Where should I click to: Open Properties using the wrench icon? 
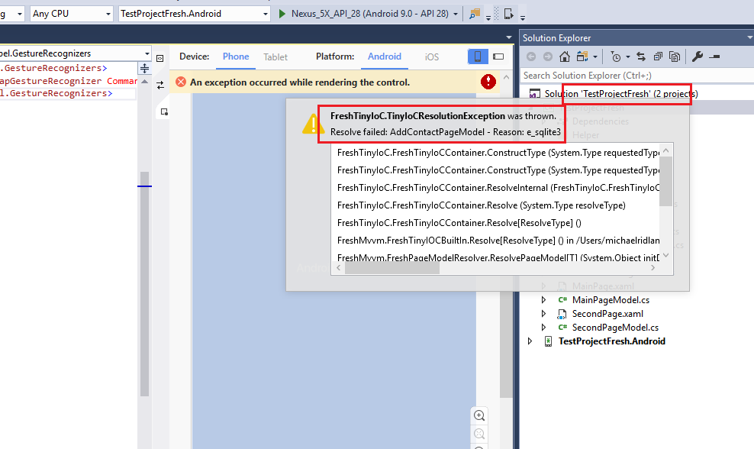coord(697,56)
